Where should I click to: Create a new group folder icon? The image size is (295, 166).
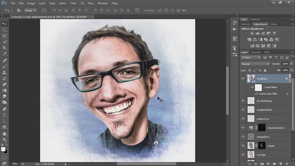[274, 164]
